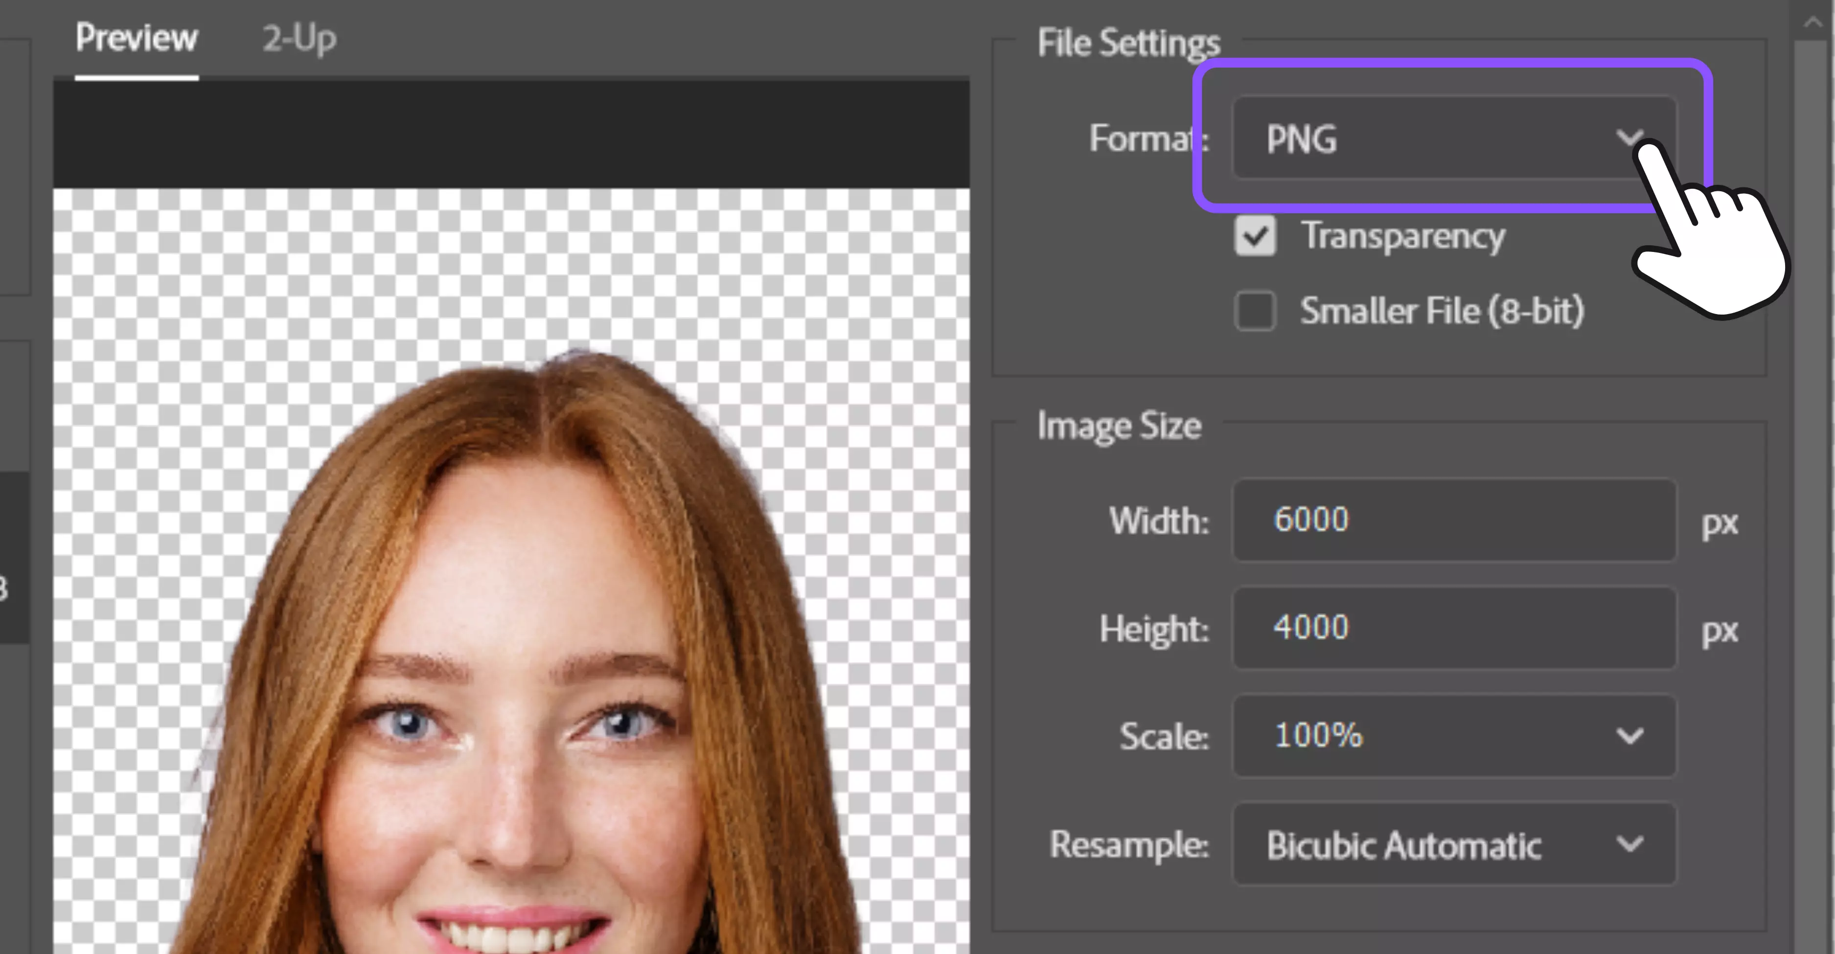The width and height of the screenshot is (1835, 954).
Task: Collapse the Image Size section
Action: [1119, 426]
